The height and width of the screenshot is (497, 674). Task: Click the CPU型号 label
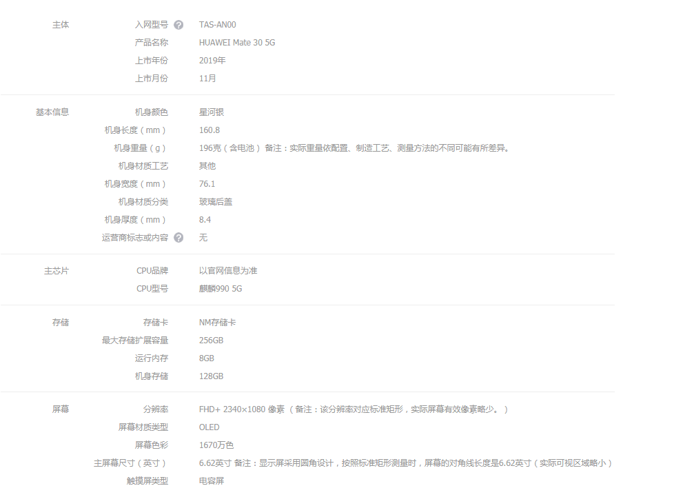(152, 289)
